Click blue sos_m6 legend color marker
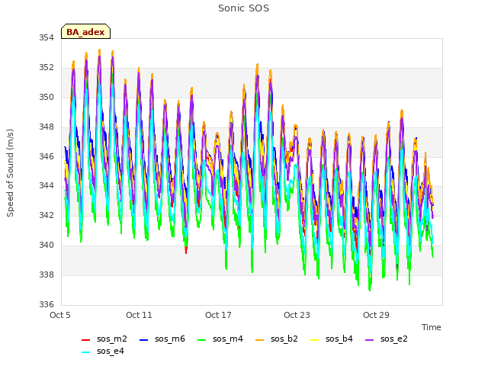Screen dimensions: 488x366 143,340
